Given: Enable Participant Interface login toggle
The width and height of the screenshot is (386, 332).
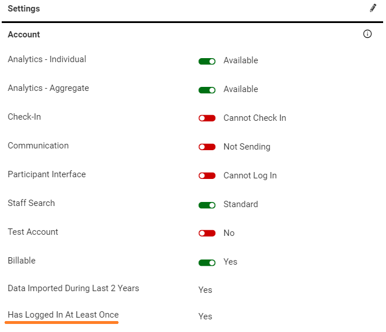Looking at the screenshot, I should (207, 176).
